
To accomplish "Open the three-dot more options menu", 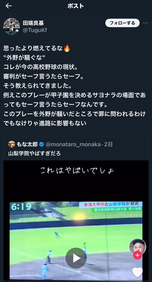I will click(146, 23).
